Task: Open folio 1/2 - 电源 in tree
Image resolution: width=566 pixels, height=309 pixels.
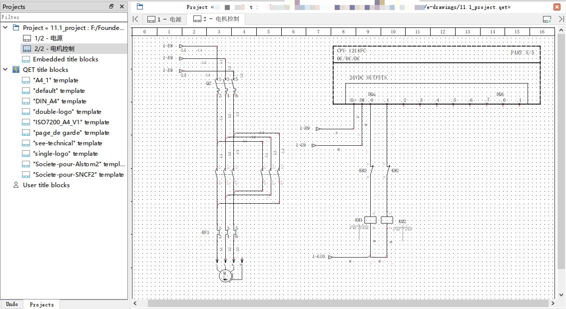Action: (x=48, y=38)
